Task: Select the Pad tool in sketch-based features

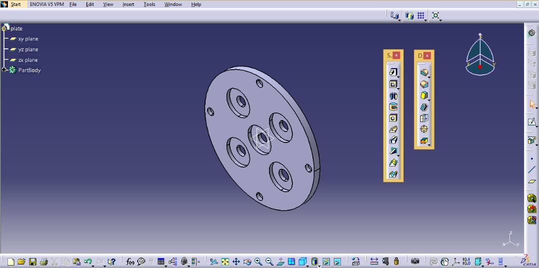Action: pyautogui.click(x=393, y=73)
